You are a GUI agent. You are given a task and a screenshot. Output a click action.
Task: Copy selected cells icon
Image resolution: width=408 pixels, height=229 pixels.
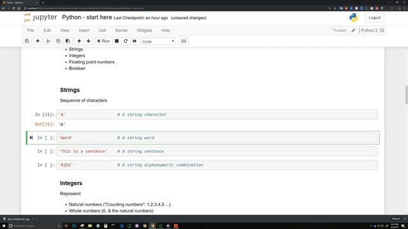tap(58, 41)
